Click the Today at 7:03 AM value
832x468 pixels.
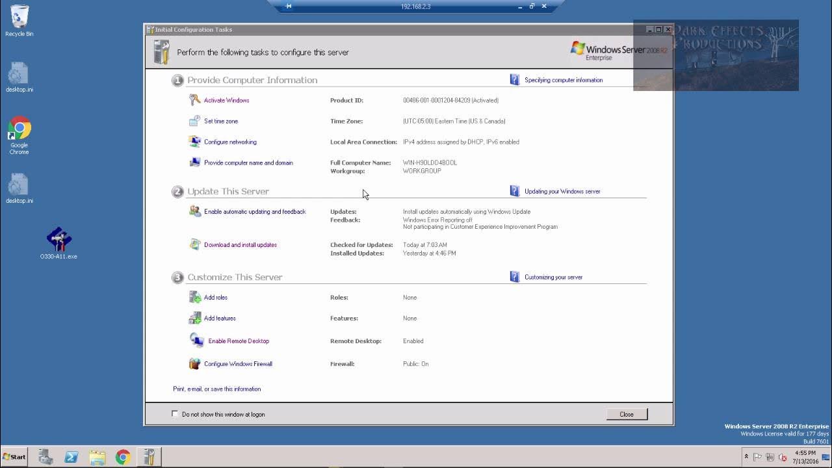tap(425, 244)
